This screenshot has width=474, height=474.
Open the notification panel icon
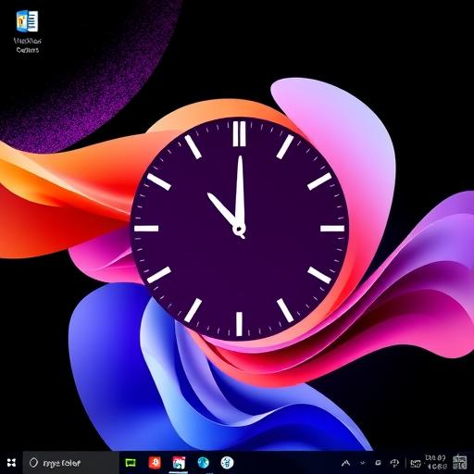point(460,462)
